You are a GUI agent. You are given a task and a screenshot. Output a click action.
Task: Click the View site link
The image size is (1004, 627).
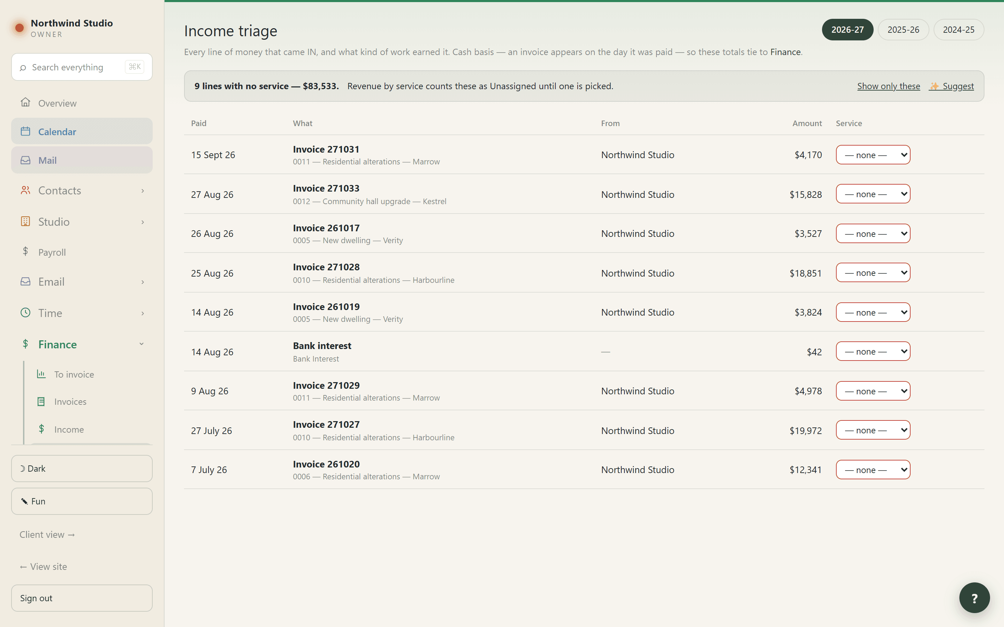[43, 566]
